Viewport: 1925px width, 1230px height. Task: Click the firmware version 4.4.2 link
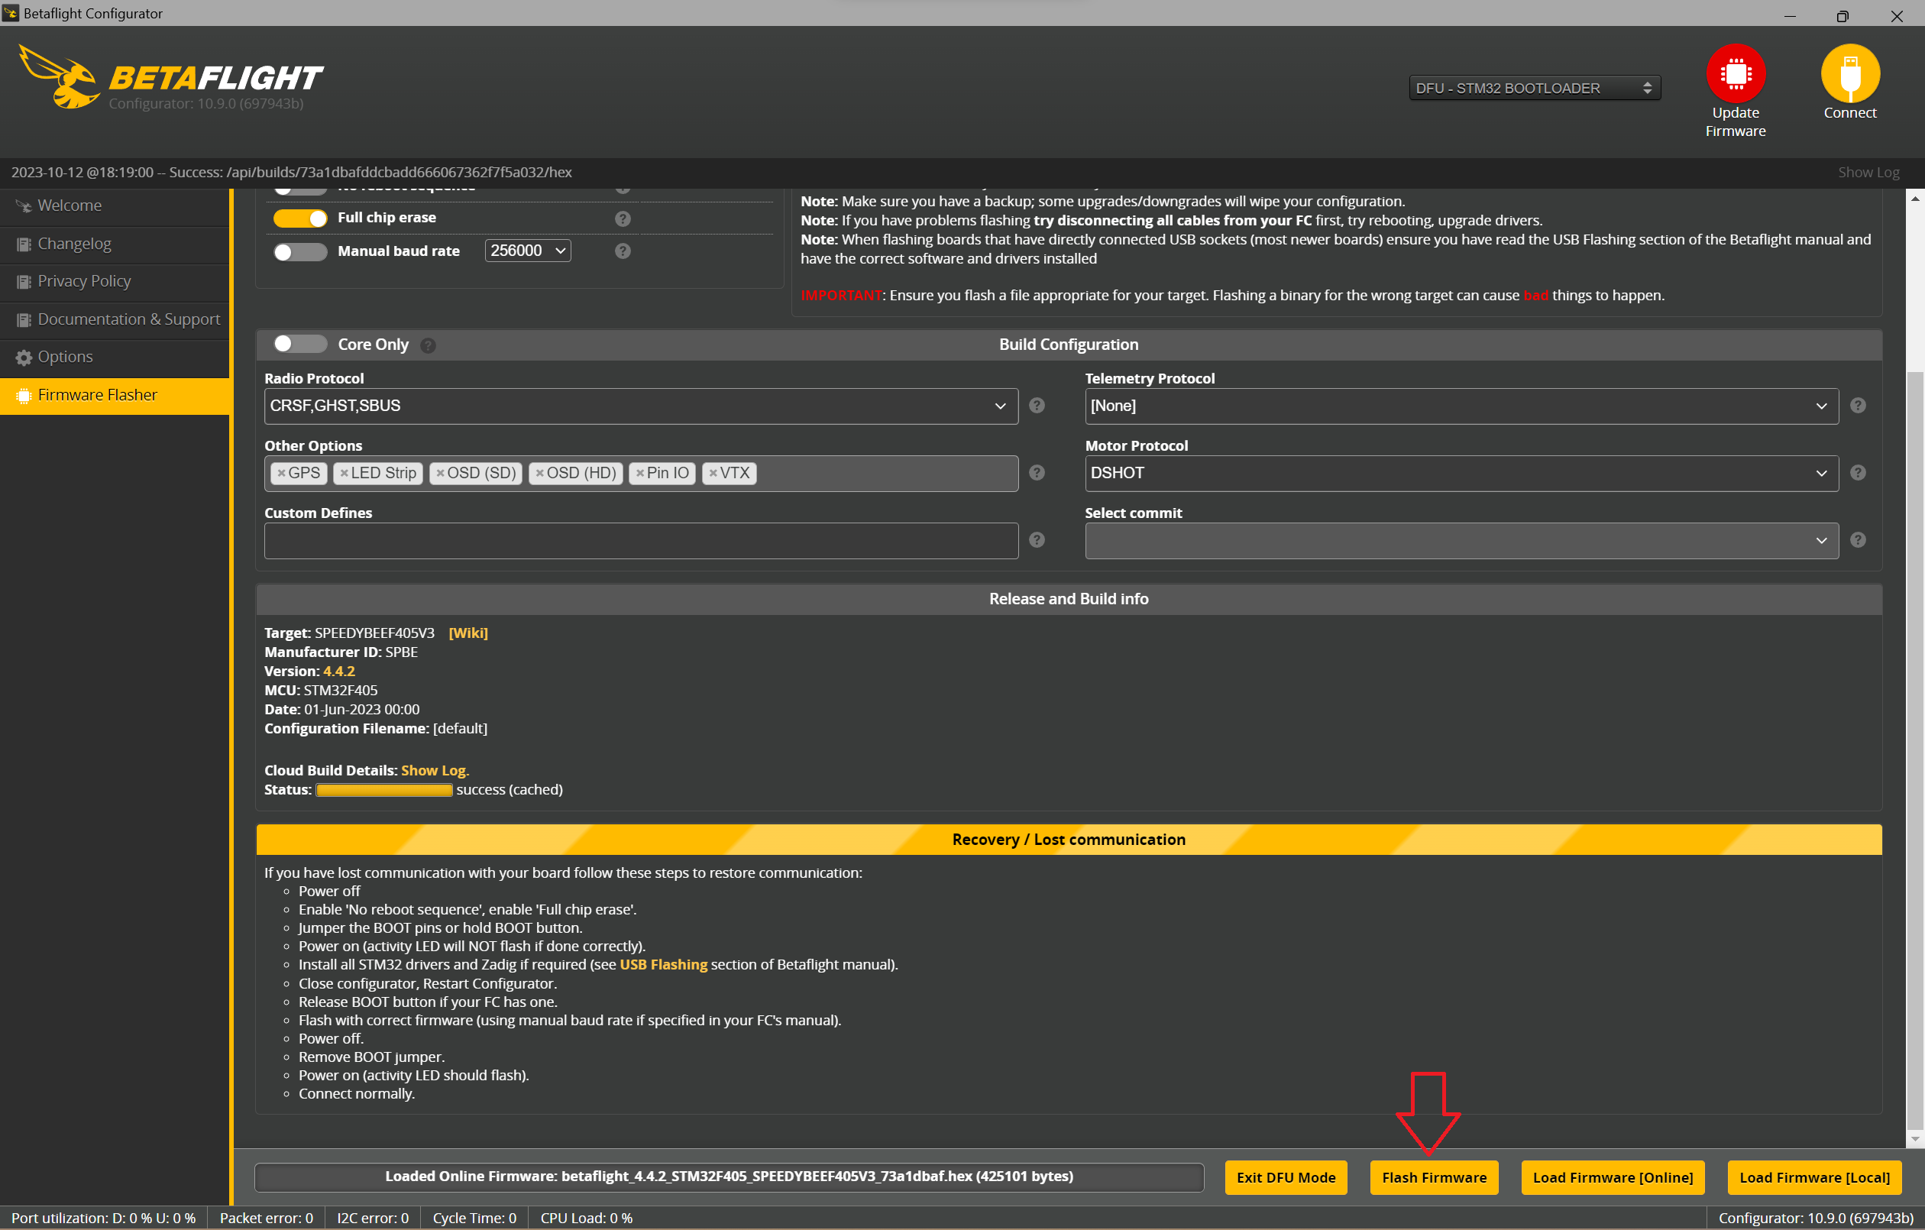[x=339, y=671]
